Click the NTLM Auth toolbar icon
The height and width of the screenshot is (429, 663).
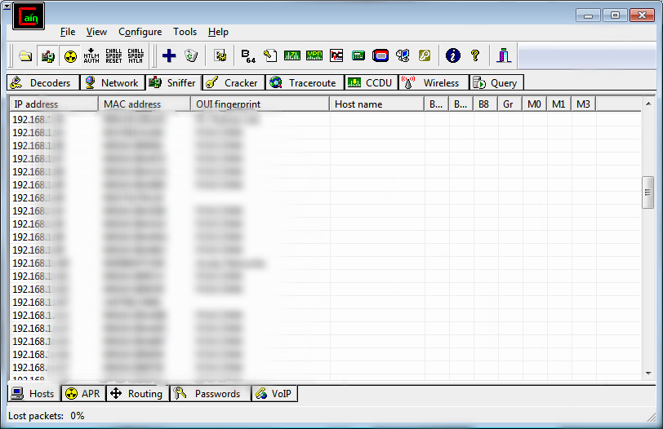click(92, 55)
